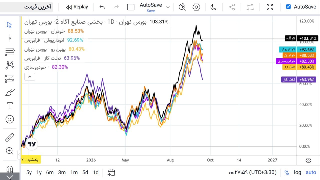The width and height of the screenshot is (320, 180).
Task: Uncheck the AutoSave checkbox
Action: tap(288, 7)
